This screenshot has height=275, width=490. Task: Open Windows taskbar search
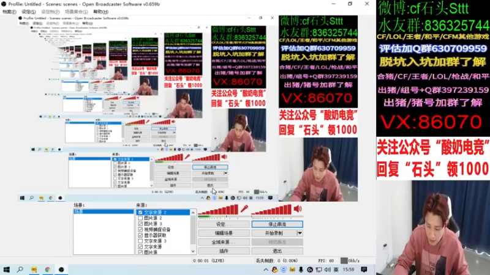[x=20, y=269]
